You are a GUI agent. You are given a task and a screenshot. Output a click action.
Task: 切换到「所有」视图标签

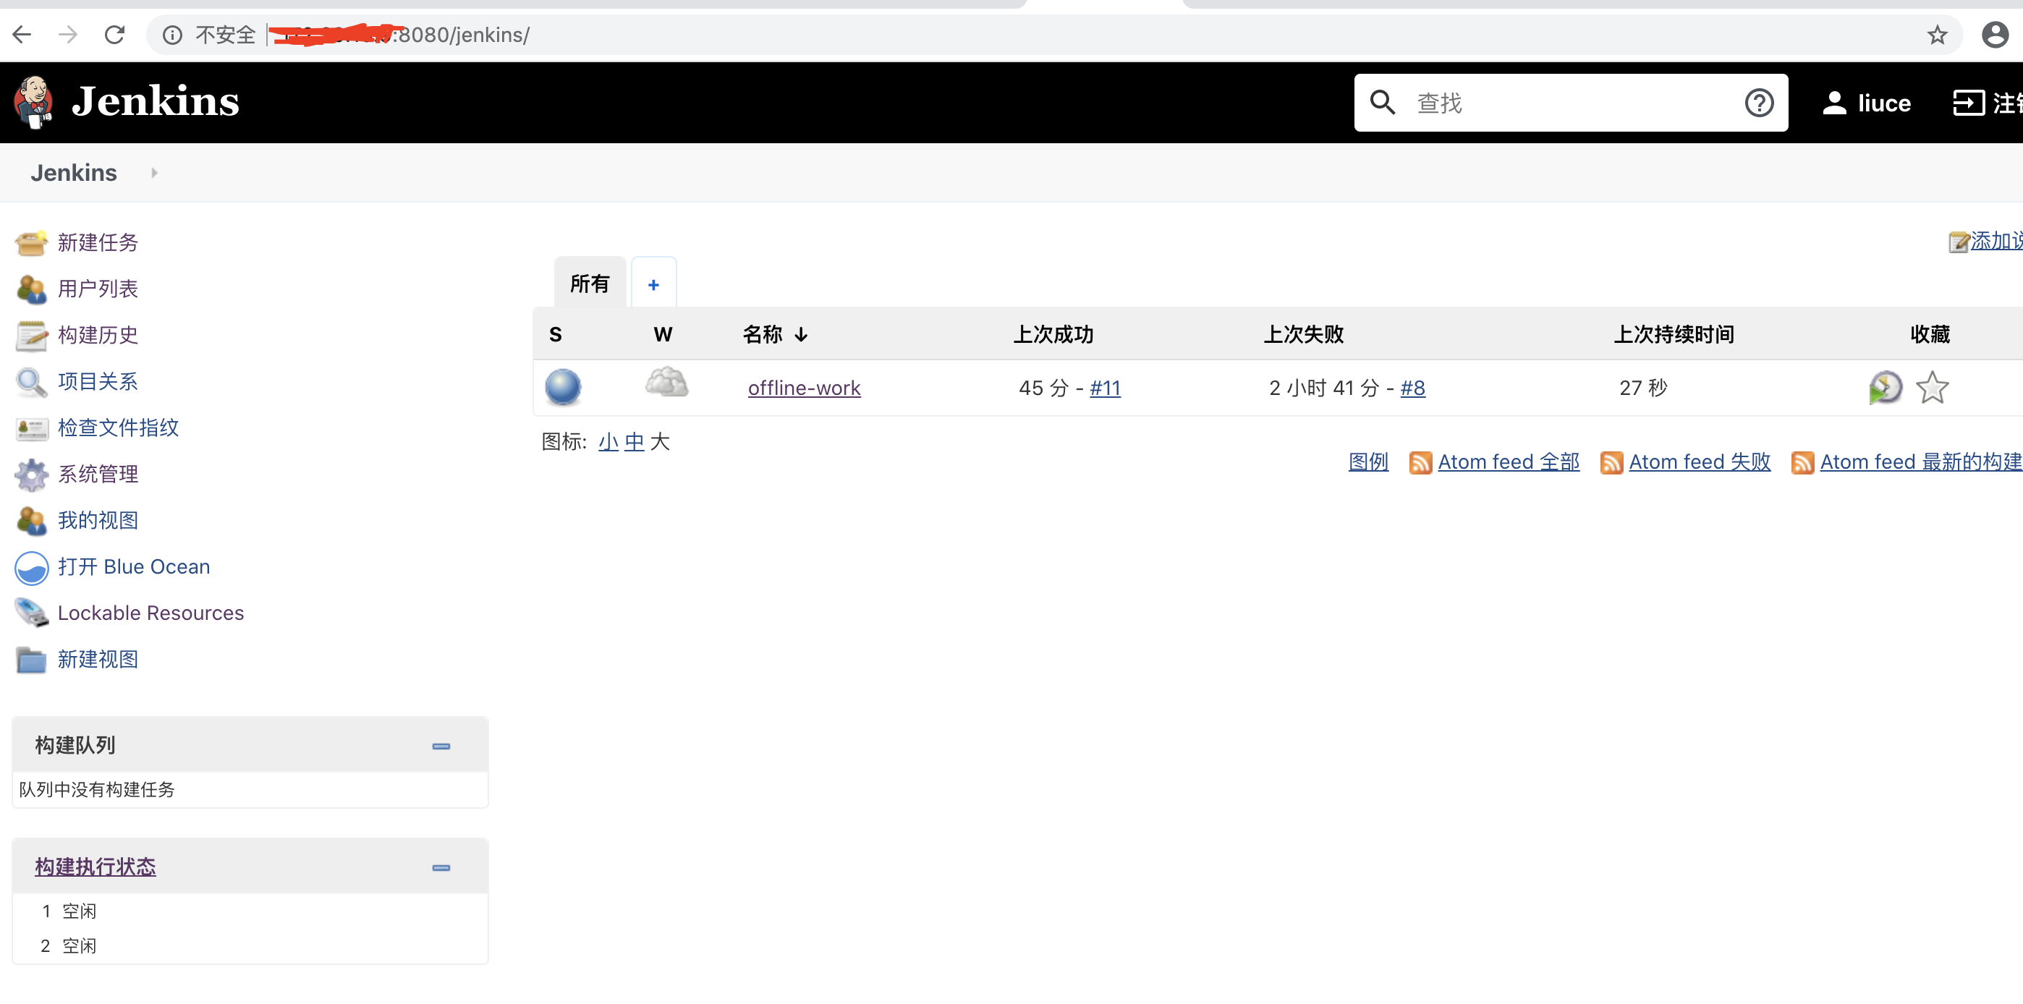(x=590, y=284)
